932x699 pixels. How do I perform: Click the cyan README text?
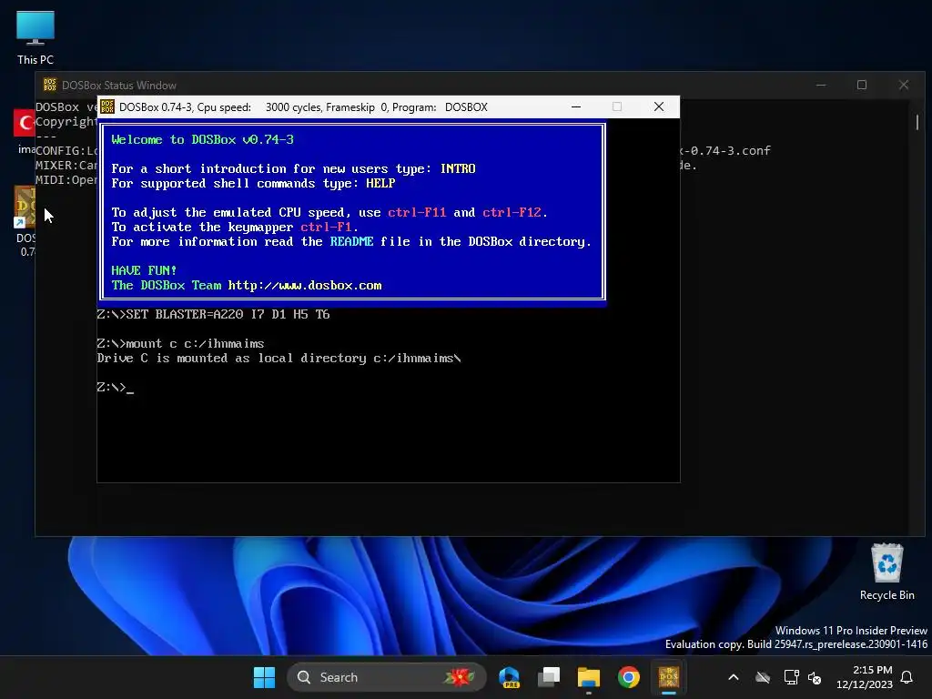pos(352,241)
